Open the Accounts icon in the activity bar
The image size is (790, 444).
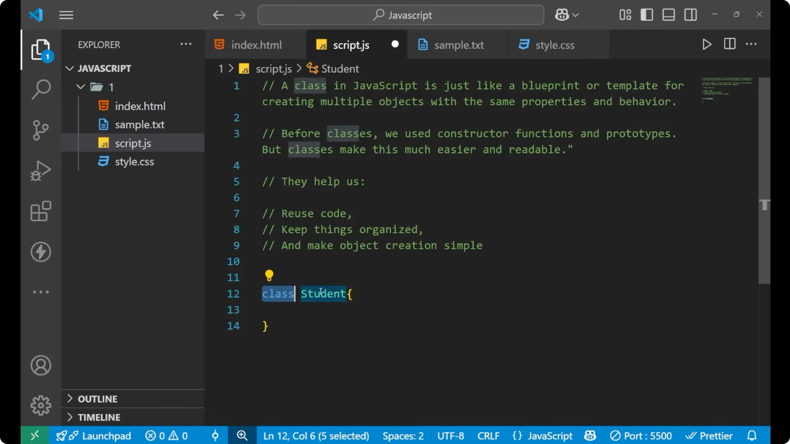[41, 365]
